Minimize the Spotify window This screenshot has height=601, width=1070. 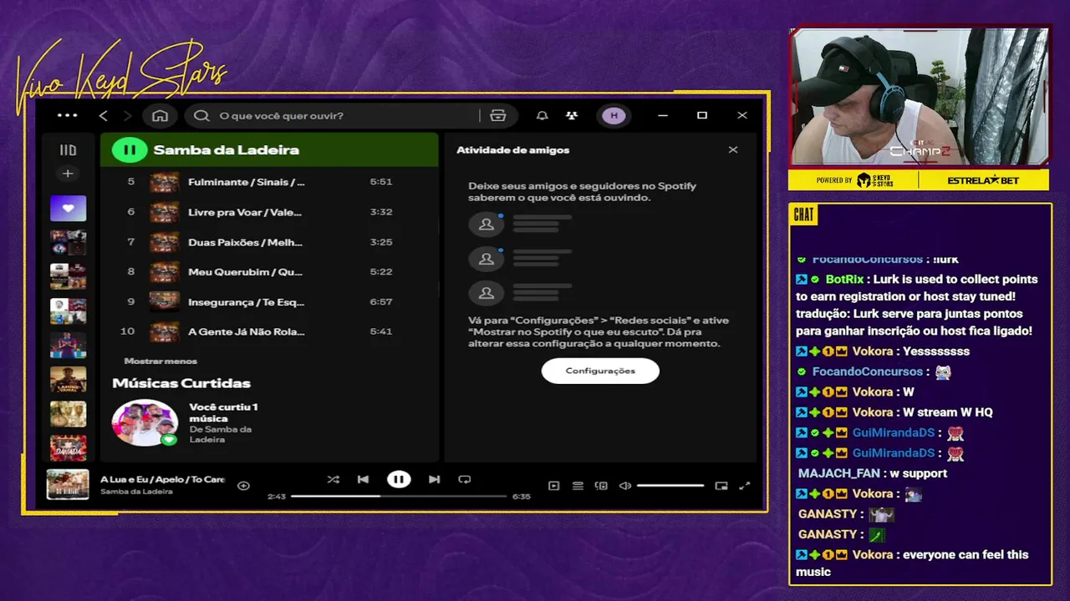pyautogui.click(x=663, y=116)
